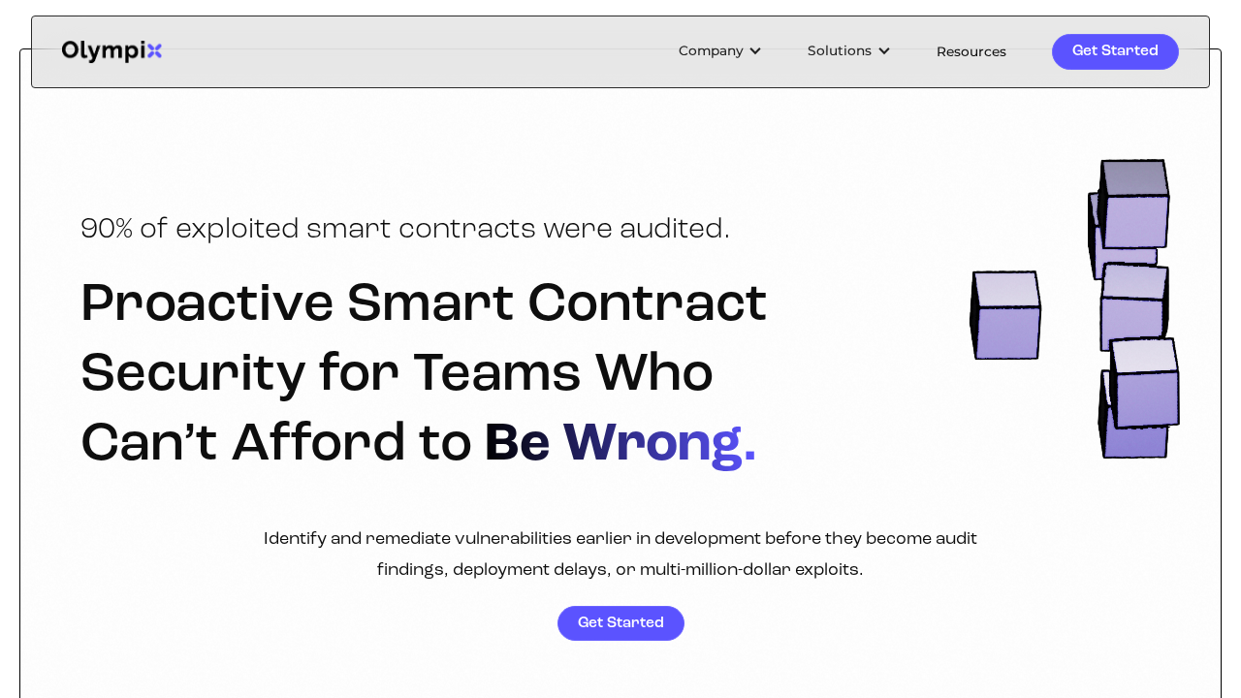The image size is (1241, 698).
Task: Click the "Can't Afford to" headline text
Action: pos(276,443)
